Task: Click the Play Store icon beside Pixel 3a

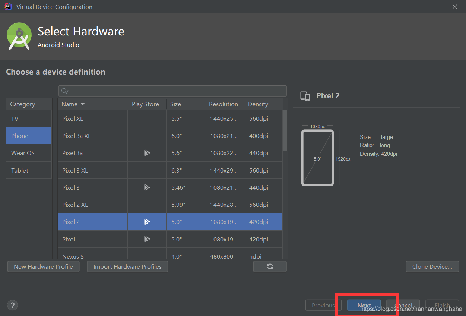Action: 147,153
